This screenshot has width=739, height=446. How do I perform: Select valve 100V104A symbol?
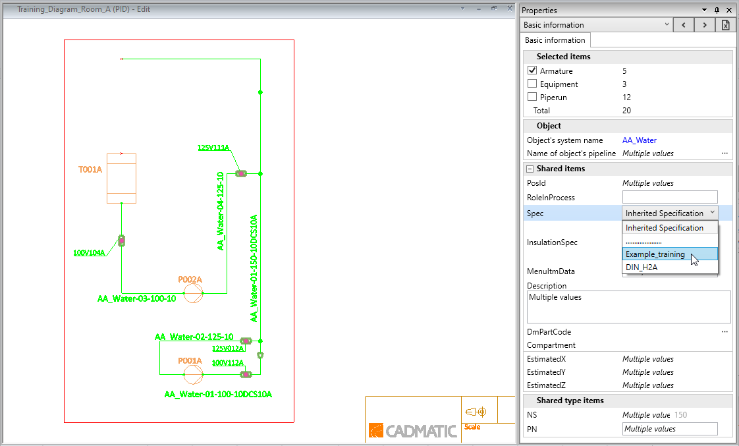tap(122, 241)
